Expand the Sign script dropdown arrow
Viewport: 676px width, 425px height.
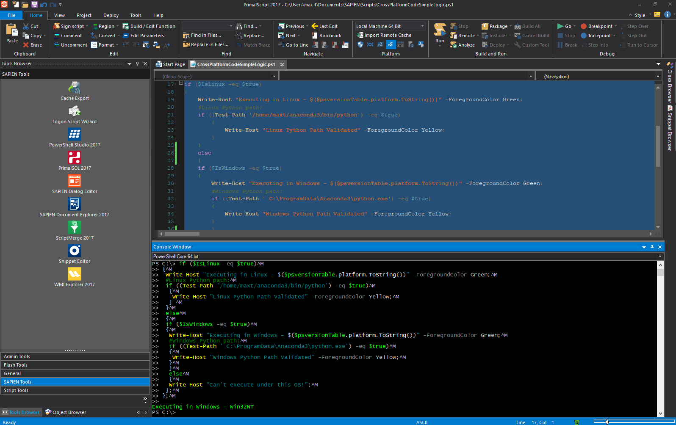tap(87, 26)
